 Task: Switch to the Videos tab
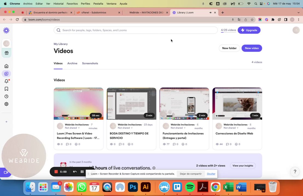pos(58,63)
